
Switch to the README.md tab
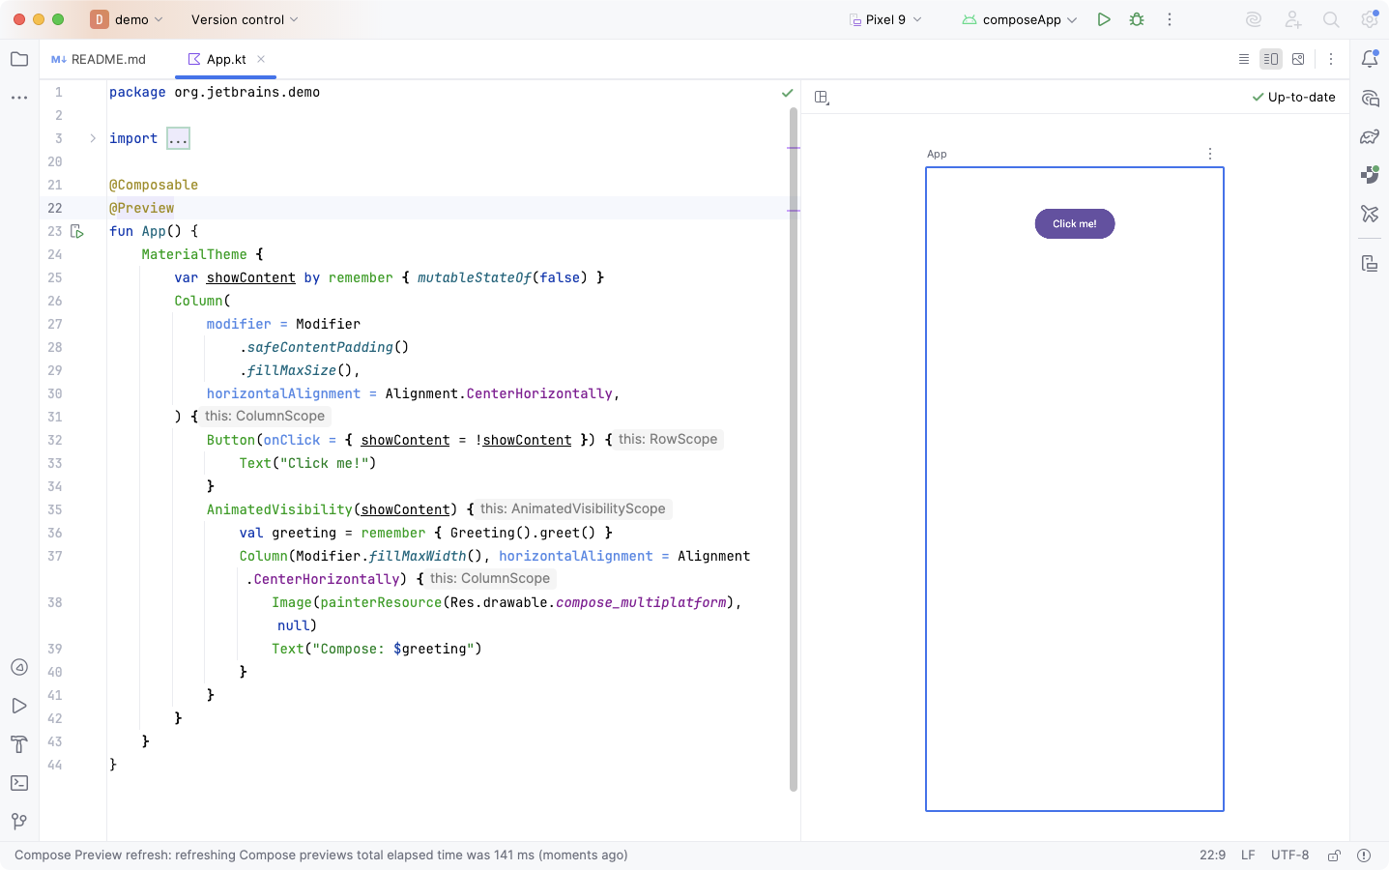tap(106, 59)
